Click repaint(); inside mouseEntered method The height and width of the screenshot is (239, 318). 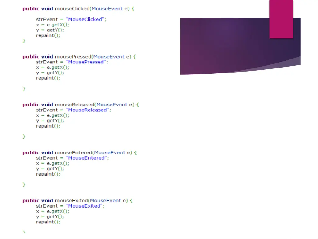pos(48,174)
